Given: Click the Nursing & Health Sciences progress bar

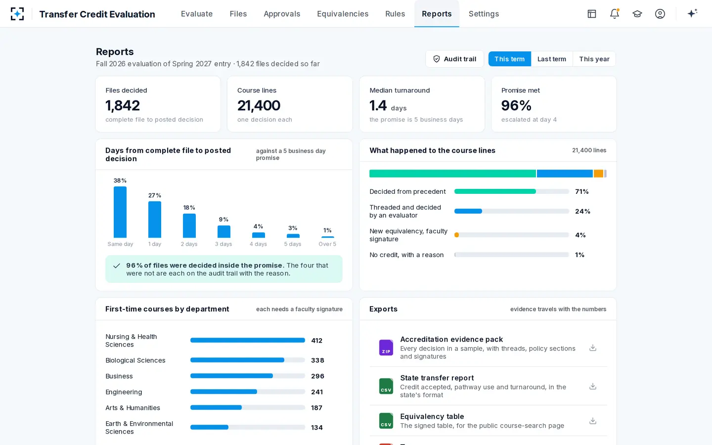Looking at the screenshot, I should (x=248, y=340).
